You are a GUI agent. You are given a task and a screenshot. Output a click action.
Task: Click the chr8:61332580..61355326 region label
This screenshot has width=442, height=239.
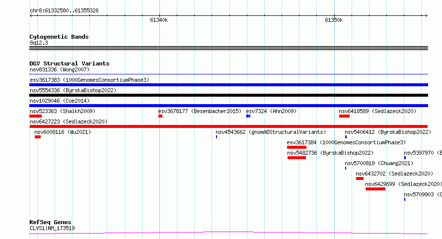click(x=64, y=11)
